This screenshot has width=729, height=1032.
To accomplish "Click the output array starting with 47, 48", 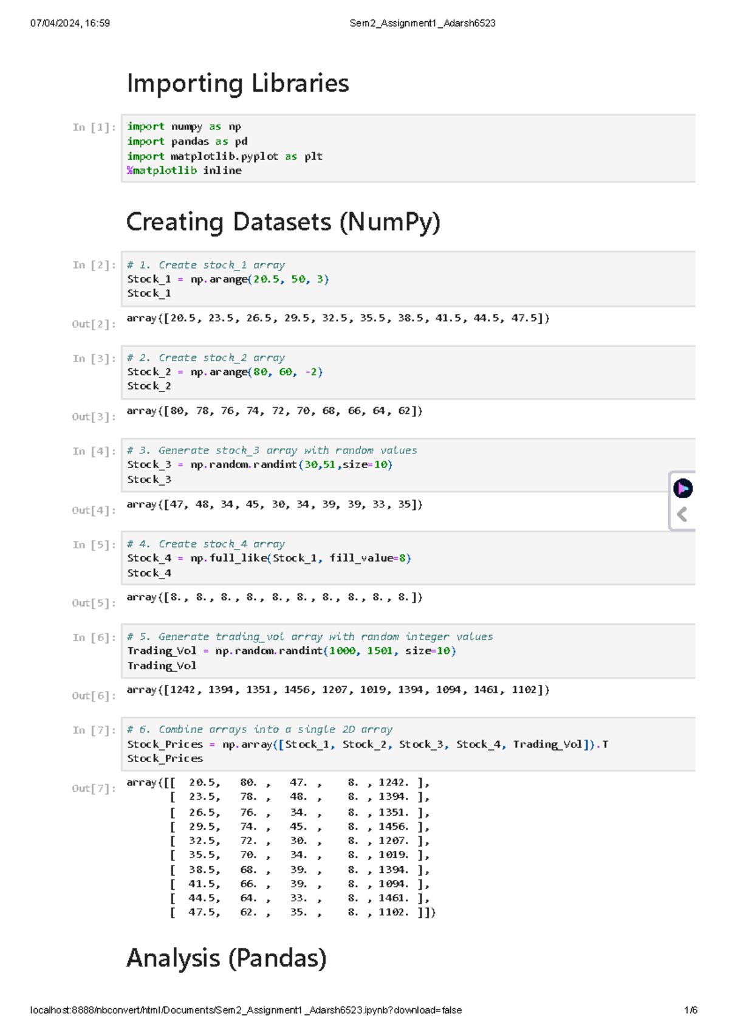I will tap(275, 504).
